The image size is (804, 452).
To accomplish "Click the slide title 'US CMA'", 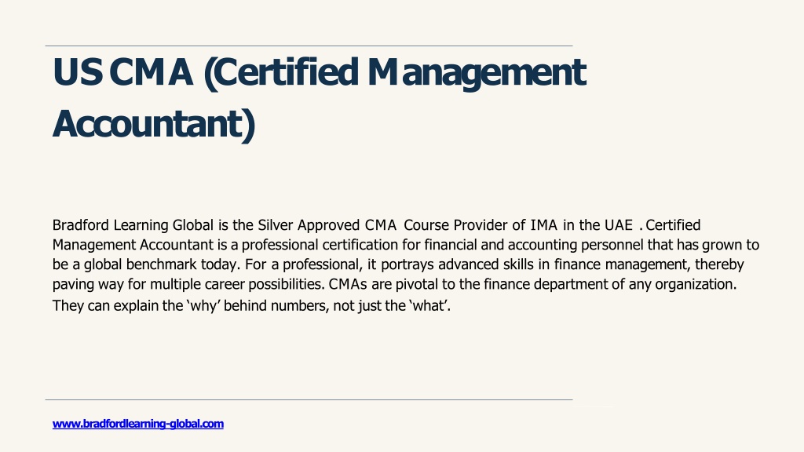I will (x=123, y=71).
